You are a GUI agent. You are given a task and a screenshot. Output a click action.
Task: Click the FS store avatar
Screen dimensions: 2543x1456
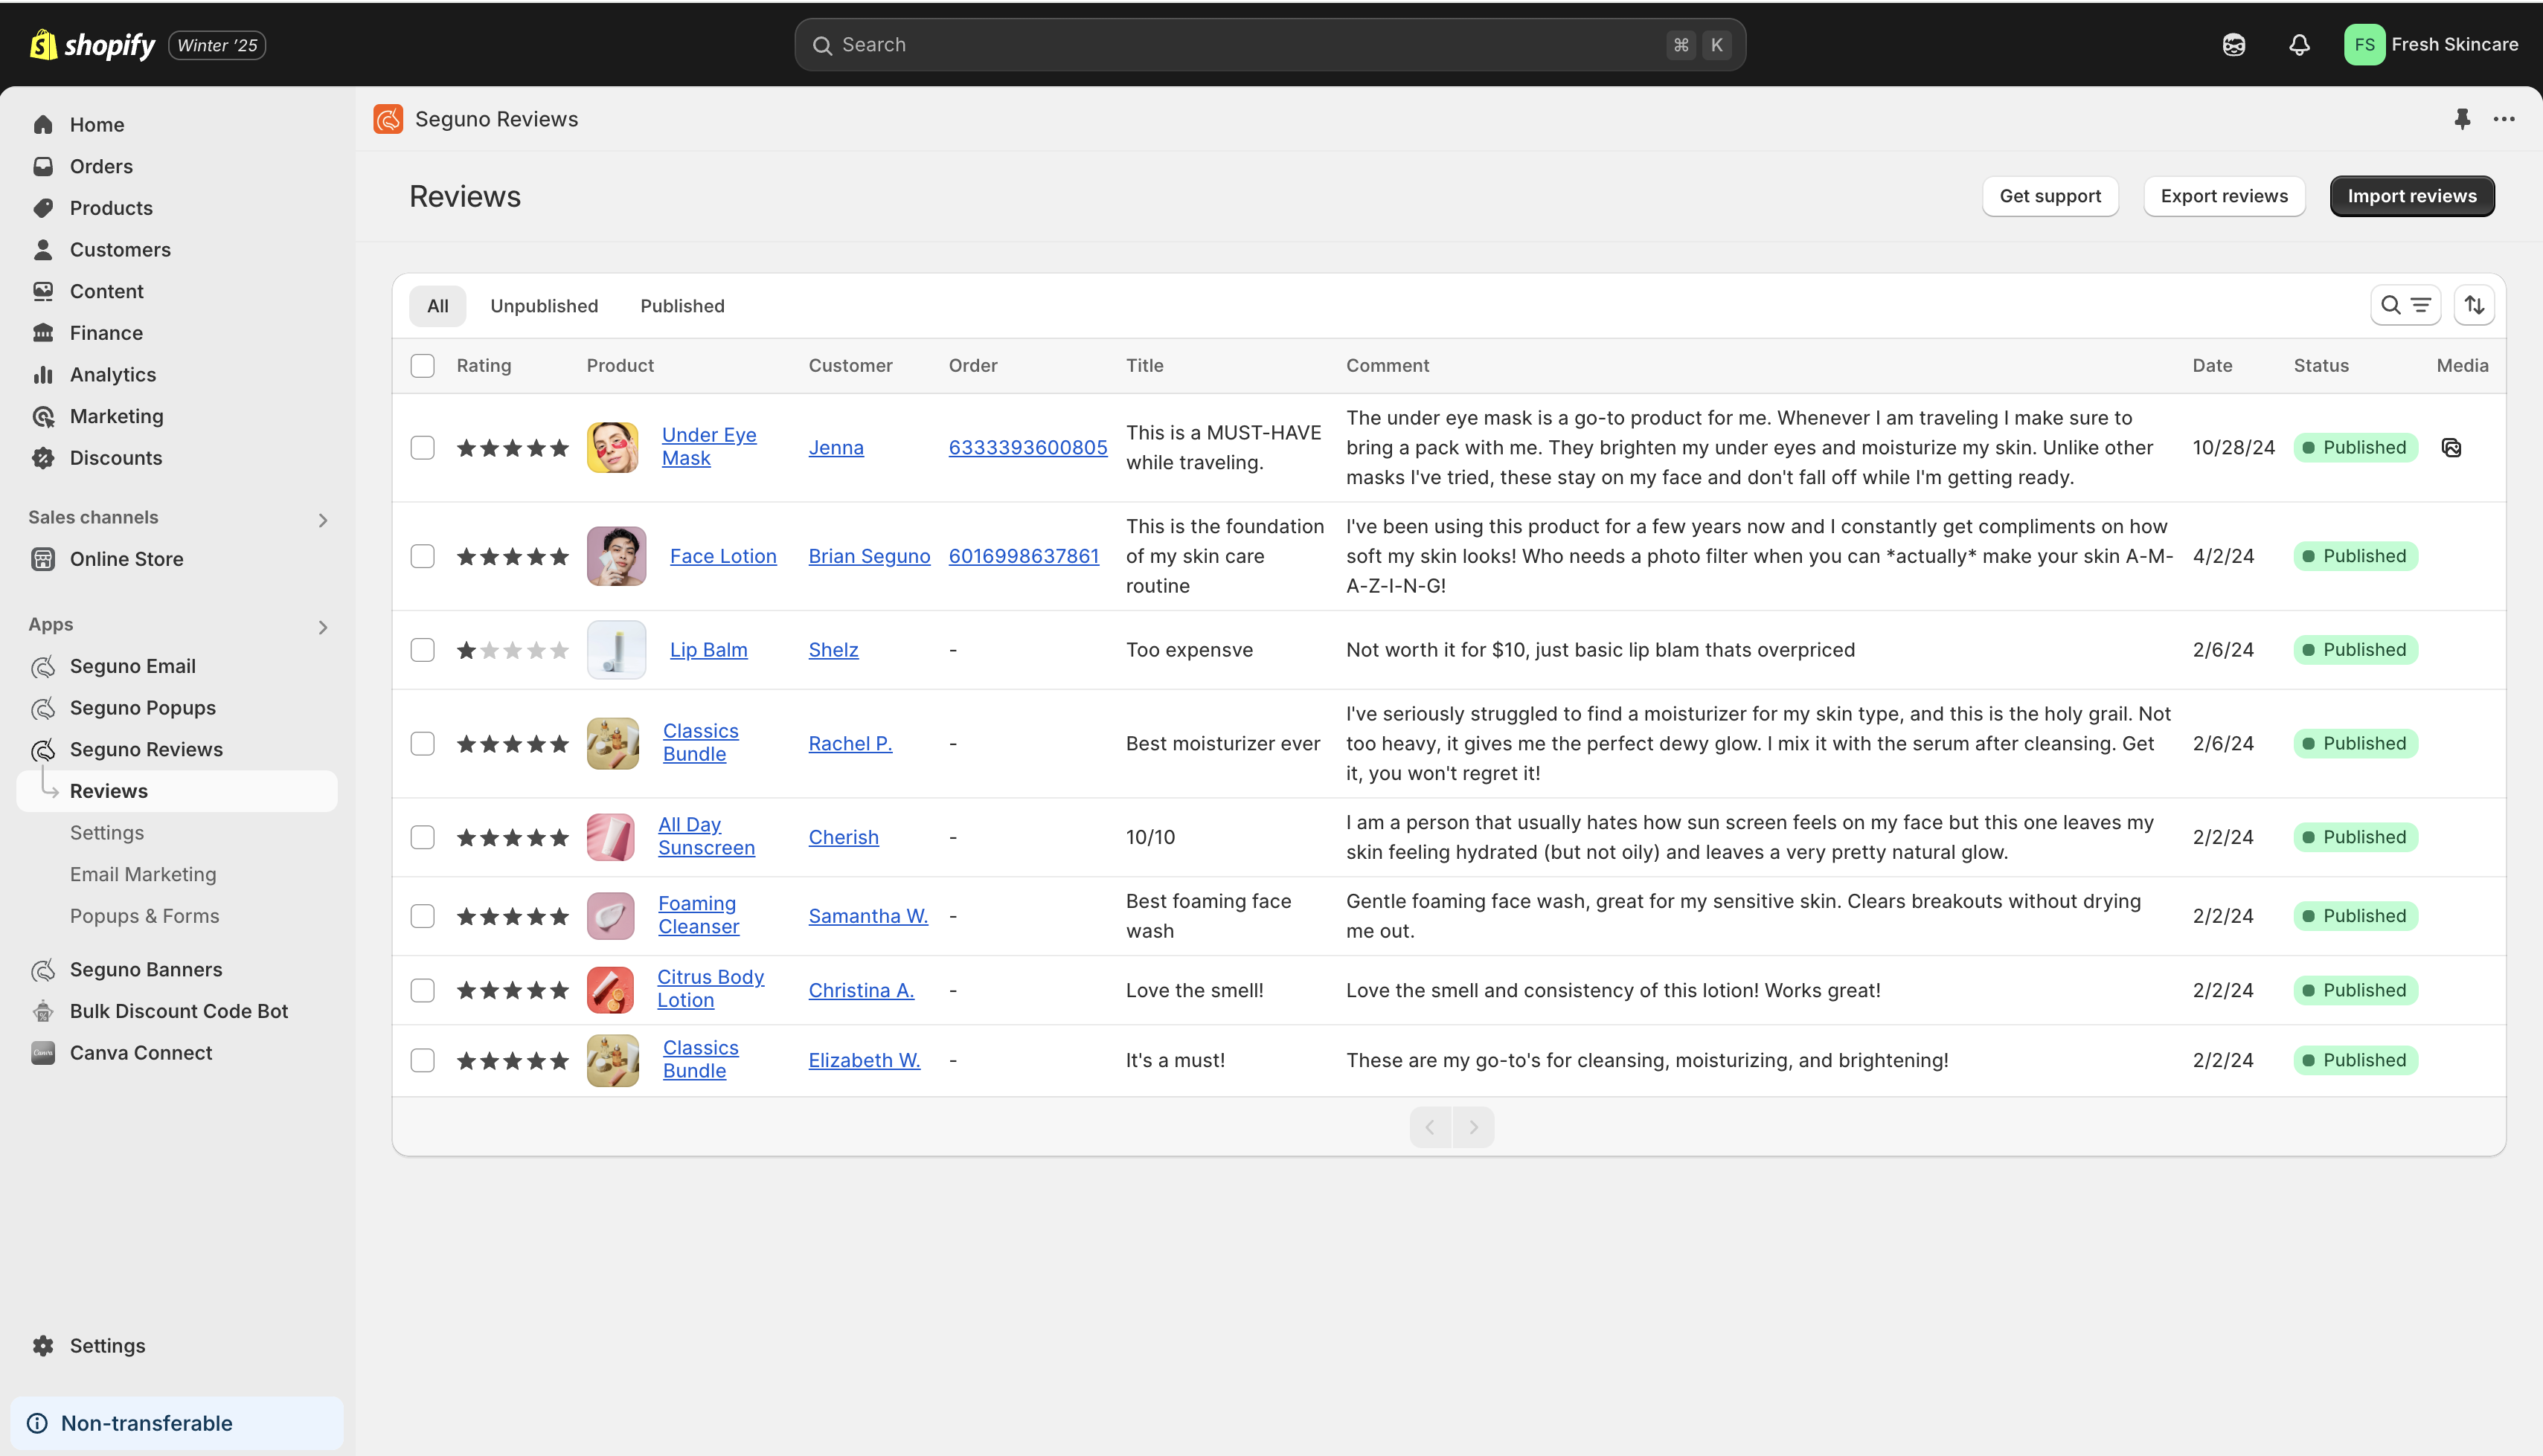(2364, 45)
